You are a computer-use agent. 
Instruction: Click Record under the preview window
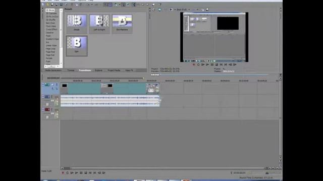pyautogui.click(x=194, y=65)
